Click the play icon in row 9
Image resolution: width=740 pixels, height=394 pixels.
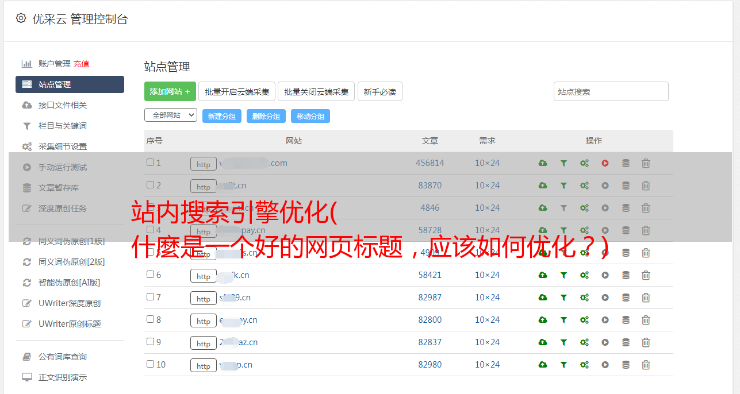[605, 342]
